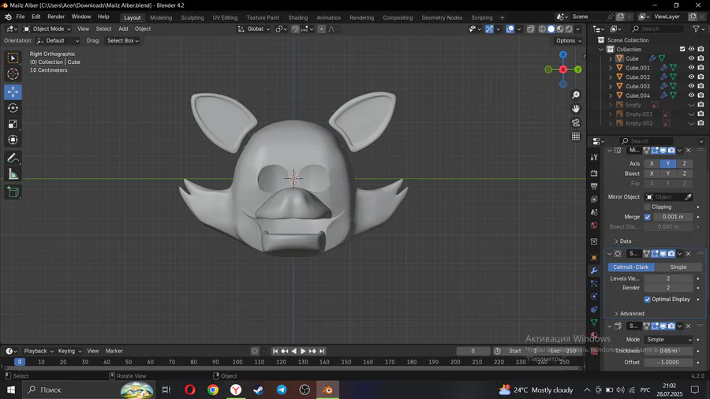710x399 pixels.
Task: Open the Physics properties tab
Action: (x=594, y=296)
